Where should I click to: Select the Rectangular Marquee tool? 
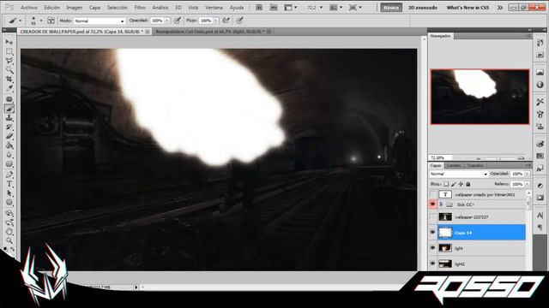point(9,51)
